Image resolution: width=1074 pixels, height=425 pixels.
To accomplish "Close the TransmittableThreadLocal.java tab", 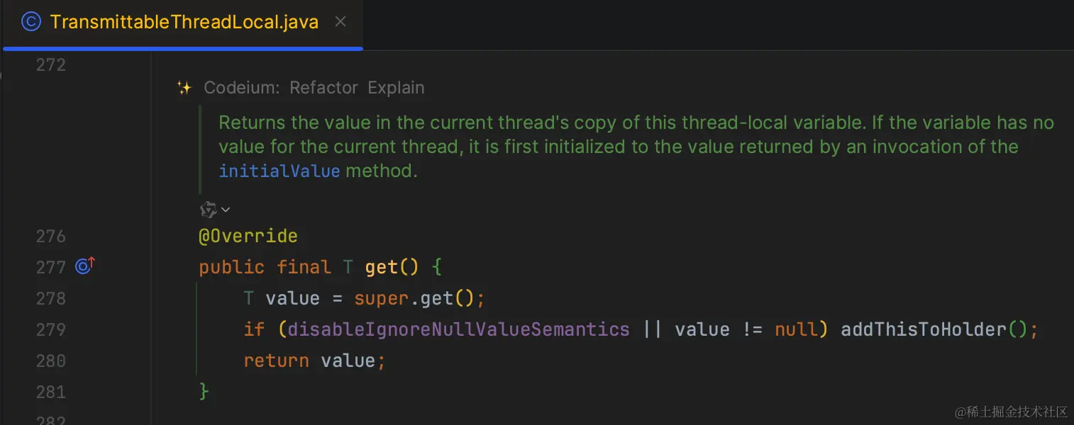I will (341, 22).
